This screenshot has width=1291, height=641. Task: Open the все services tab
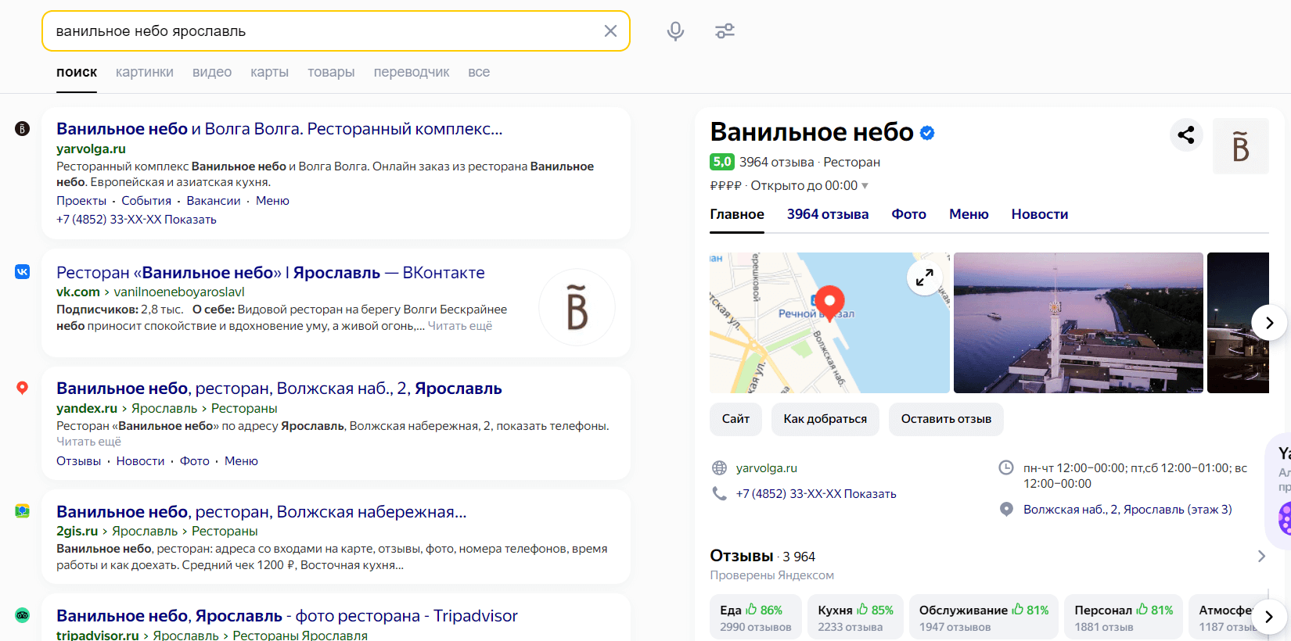(x=479, y=72)
